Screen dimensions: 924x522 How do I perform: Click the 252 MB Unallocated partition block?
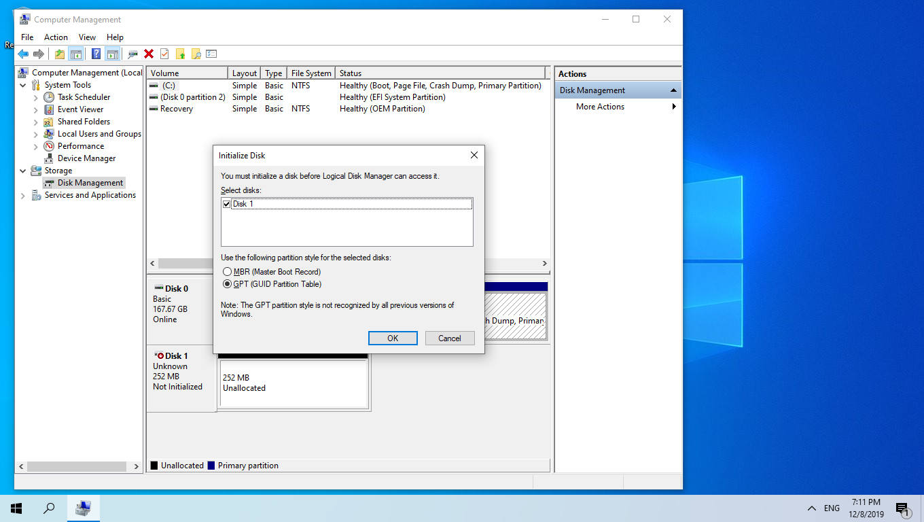[294, 383]
